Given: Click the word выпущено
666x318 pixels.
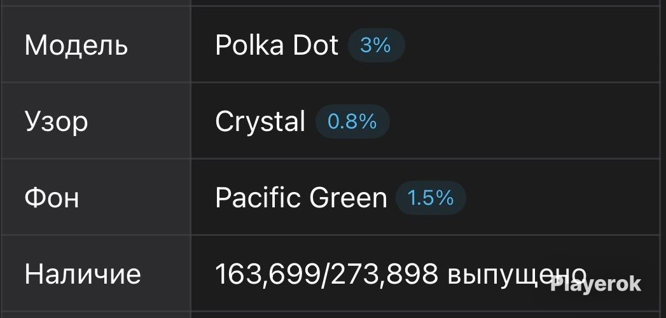Looking at the screenshot, I should click(517, 275).
